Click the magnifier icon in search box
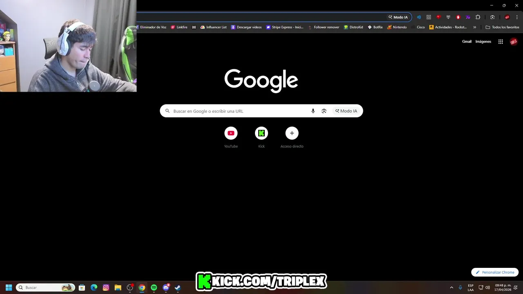The height and width of the screenshot is (294, 523). (x=167, y=111)
